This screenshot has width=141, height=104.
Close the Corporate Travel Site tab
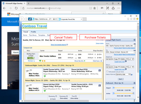81,19
